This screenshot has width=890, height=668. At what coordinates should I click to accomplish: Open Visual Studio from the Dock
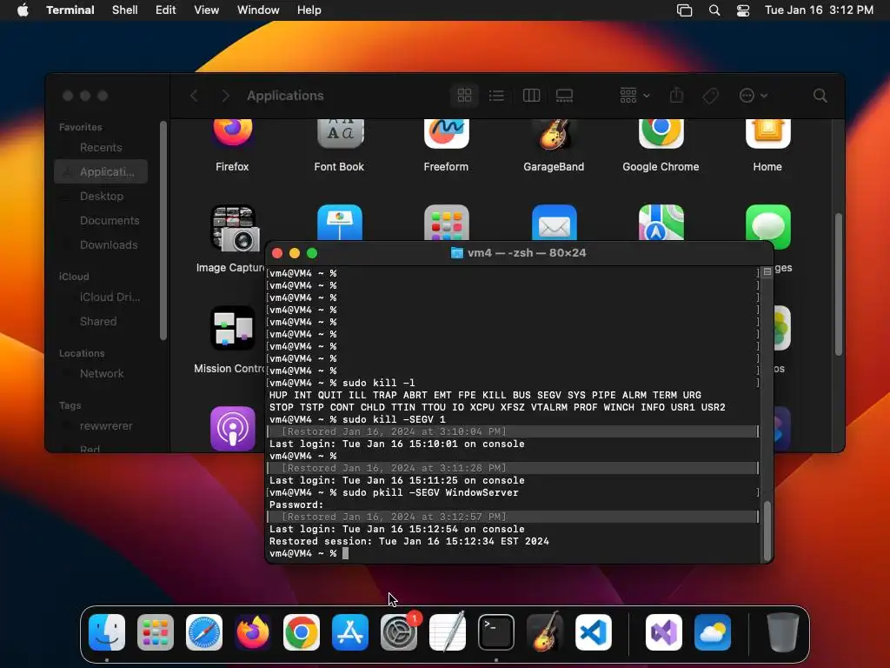[x=664, y=632]
